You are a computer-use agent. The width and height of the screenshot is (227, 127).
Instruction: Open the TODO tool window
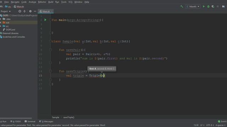[16, 121]
